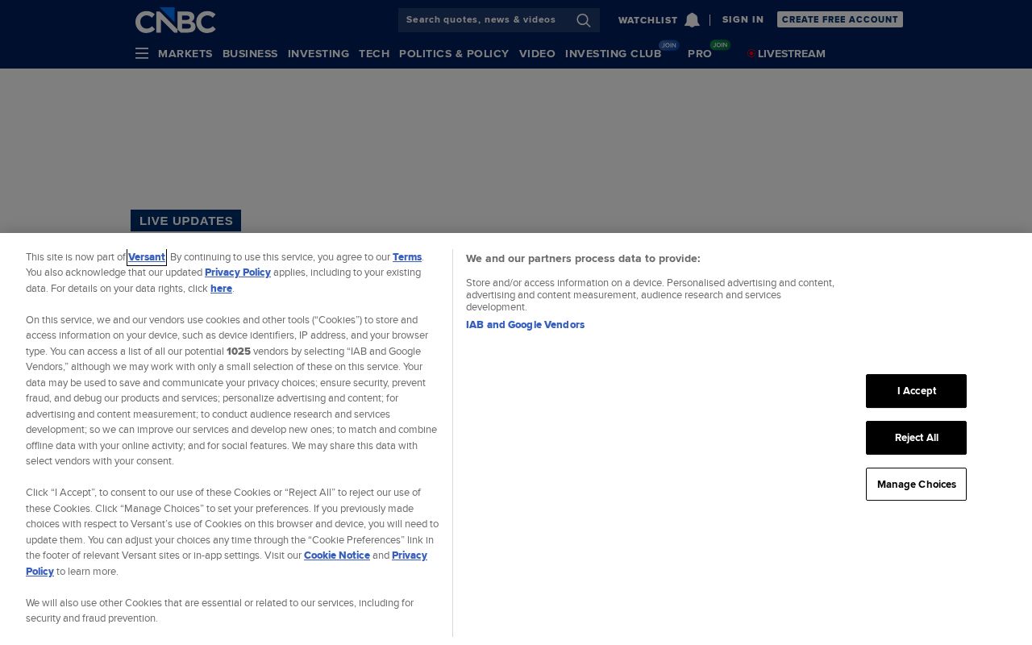Accept cookies with I Accept button
Viewport: 1032px width, 645px height.
(x=916, y=391)
